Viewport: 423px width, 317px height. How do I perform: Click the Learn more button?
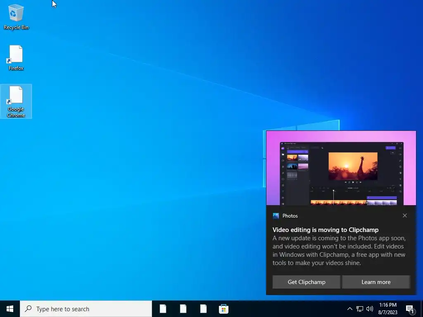point(376,282)
